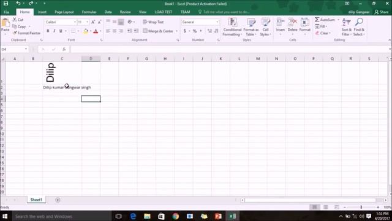Decrease indent of cell contents

[x=129, y=31]
